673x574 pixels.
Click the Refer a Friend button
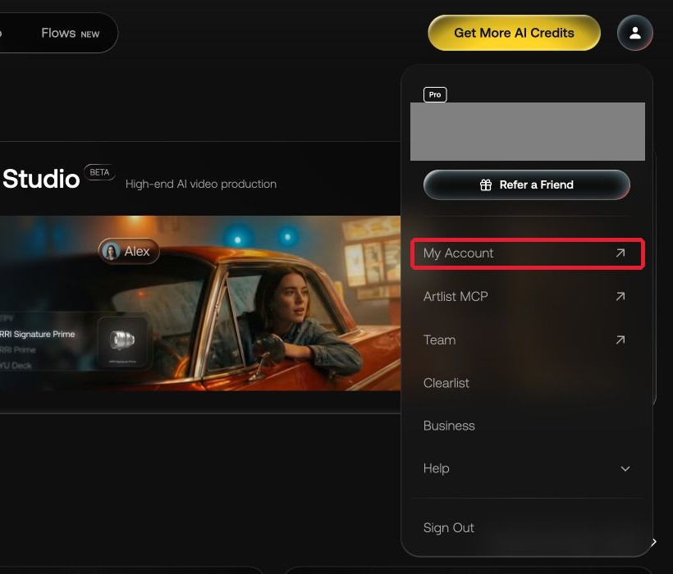pos(527,184)
